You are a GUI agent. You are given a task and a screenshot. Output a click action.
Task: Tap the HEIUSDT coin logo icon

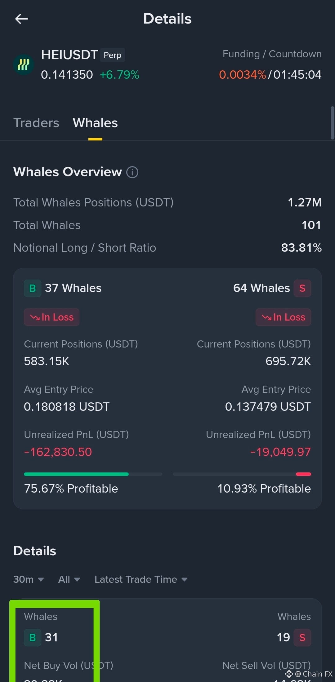(x=23, y=65)
